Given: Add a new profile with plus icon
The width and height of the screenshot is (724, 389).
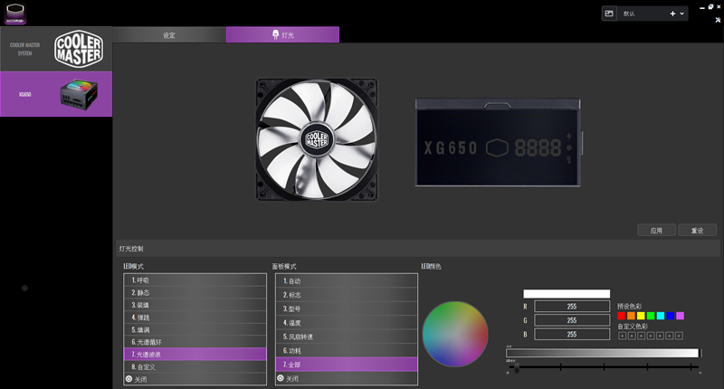Looking at the screenshot, I should (672, 14).
